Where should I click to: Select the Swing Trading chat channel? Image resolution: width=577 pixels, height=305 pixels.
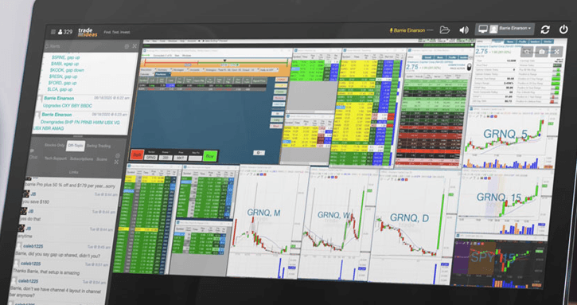(x=99, y=146)
